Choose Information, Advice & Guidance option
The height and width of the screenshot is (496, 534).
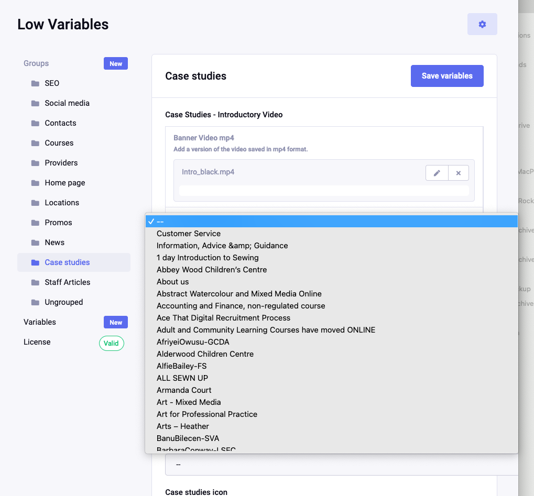coord(332,246)
